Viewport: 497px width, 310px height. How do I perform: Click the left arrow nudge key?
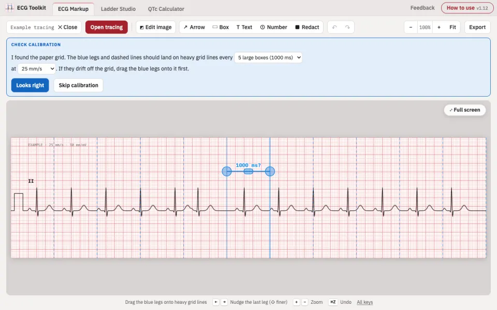[216, 302]
